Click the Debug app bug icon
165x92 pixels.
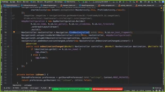(123, 2)
